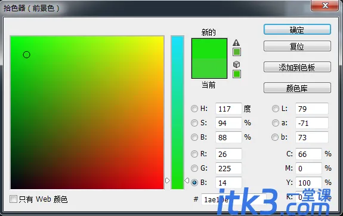
Task: Click the left slider arrow on the color strip
Action: coord(168,181)
